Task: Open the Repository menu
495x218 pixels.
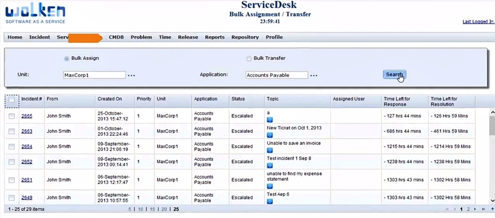Action: coord(245,37)
